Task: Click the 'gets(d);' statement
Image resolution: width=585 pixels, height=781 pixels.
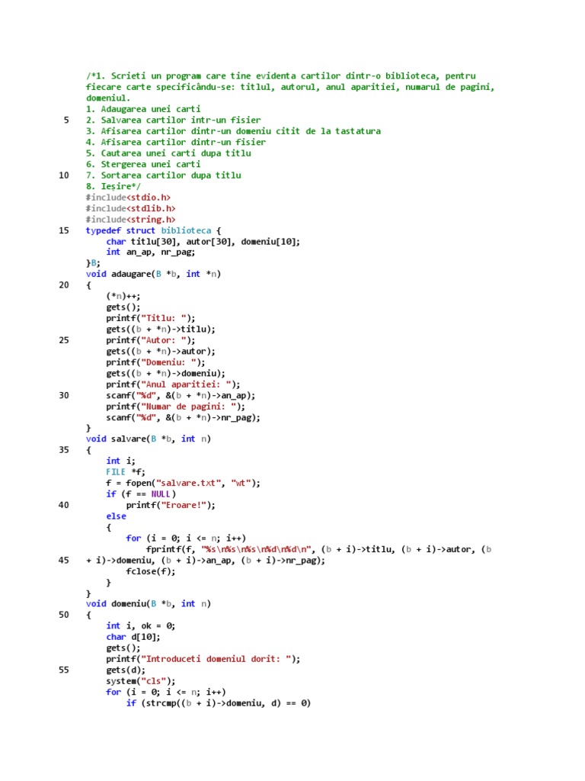Action: [x=126, y=670]
